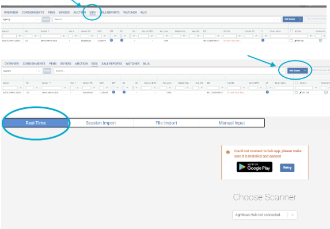Open CONSIGNMENTS tab in lower screenshot
This screenshot has width=330, height=229.
(x=34, y=63)
